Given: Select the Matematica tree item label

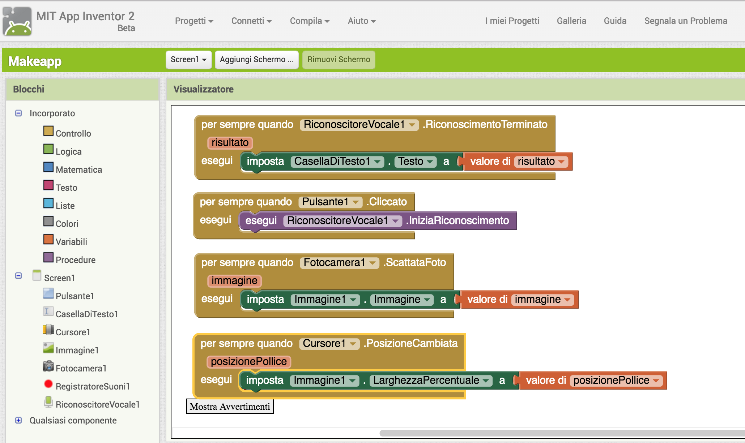Looking at the screenshot, I should tap(79, 169).
